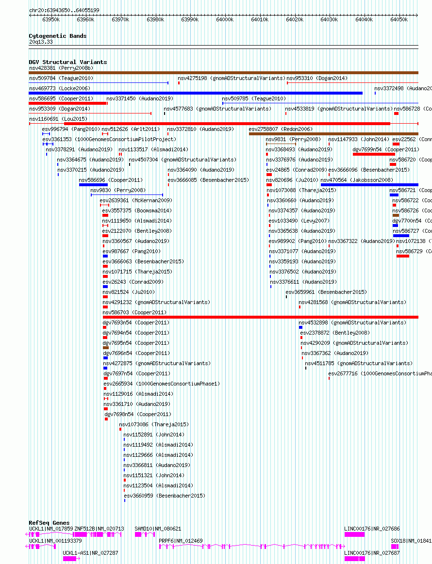The height and width of the screenshot is (564, 432).
Task: Click nsv4511785 gnomAD variant label
Action: click(359, 363)
